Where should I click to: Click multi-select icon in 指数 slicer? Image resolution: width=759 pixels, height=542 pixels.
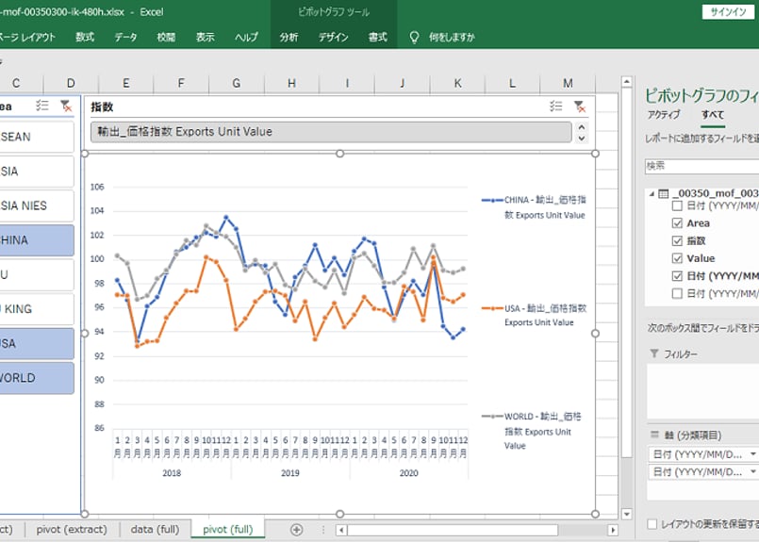pyautogui.click(x=555, y=107)
